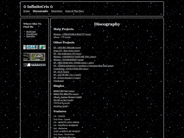Select the 'Album - ??? (2026)' text
The image size is (184, 138).
pyautogui.click(x=62, y=37)
